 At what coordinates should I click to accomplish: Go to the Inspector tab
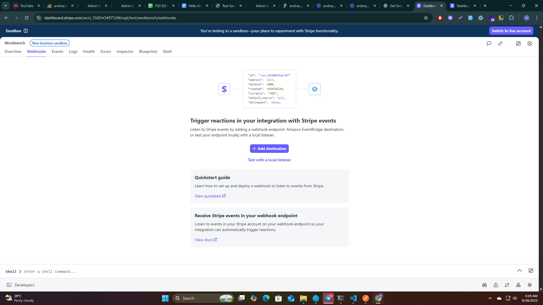[x=125, y=52]
